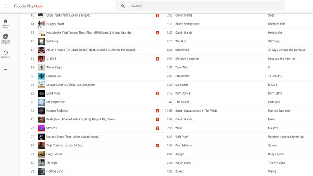Select song title Salzburg in track column
Screen dimensions: 313x176
coord(52,41)
